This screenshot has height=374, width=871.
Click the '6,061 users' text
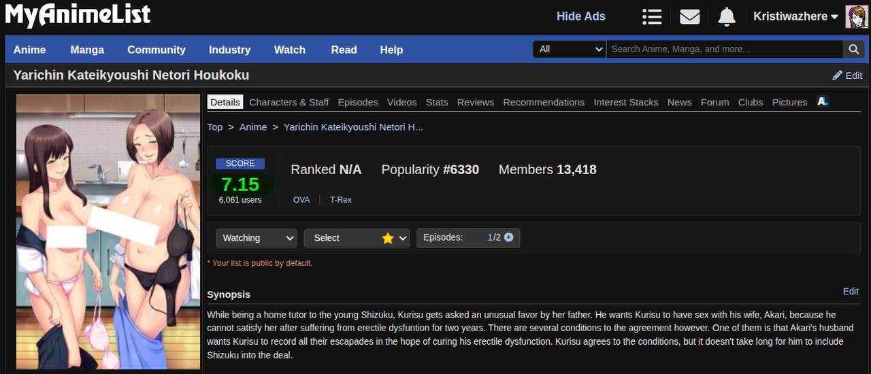coord(240,200)
